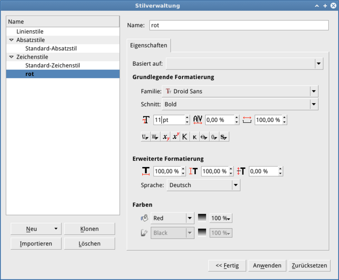This screenshot has width=339, height=280.
Task: Enable superscript formatting
Action: (175, 137)
